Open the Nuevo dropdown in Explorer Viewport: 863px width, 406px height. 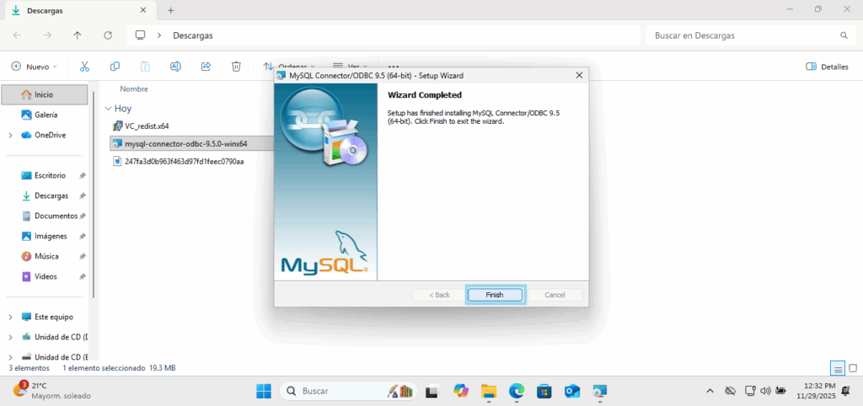tap(34, 67)
